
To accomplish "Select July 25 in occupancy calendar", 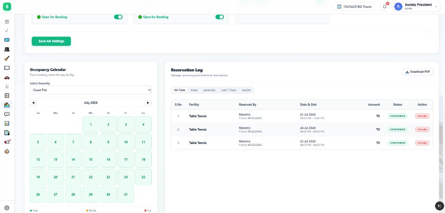I will point(143,177).
